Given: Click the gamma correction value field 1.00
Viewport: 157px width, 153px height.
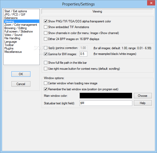Looking at the screenshot, I should (83, 48).
